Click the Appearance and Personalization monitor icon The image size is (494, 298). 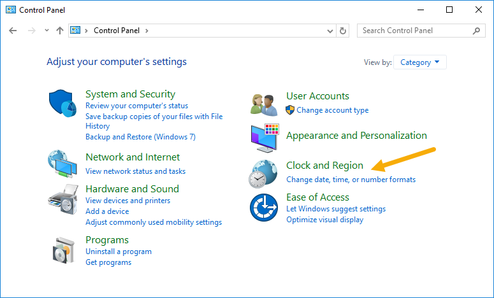click(265, 138)
